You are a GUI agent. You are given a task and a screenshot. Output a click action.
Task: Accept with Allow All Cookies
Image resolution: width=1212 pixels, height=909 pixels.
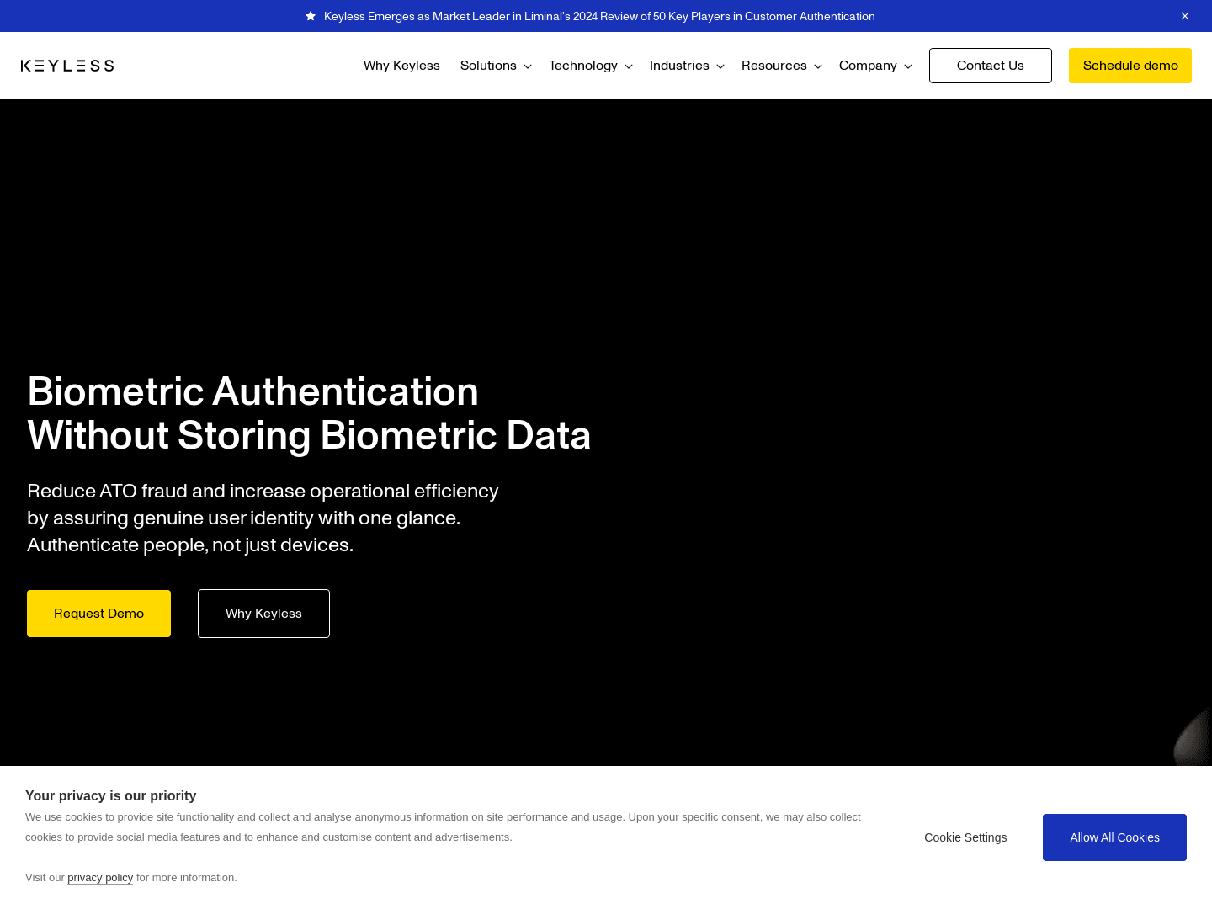click(x=1114, y=837)
